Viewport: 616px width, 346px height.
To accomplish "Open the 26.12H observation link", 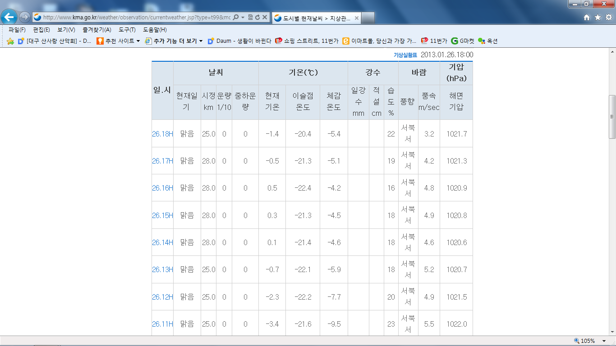I will [162, 297].
